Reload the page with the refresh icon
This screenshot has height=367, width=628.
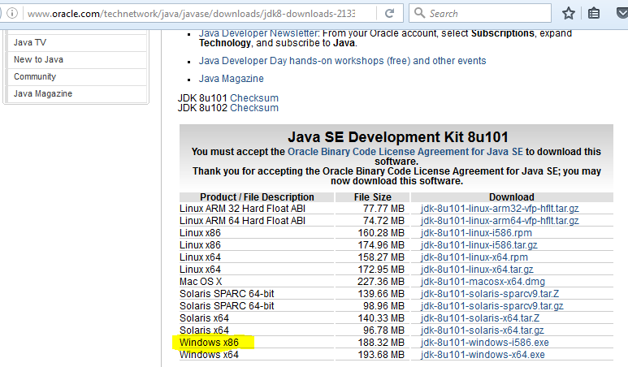click(x=389, y=14)
